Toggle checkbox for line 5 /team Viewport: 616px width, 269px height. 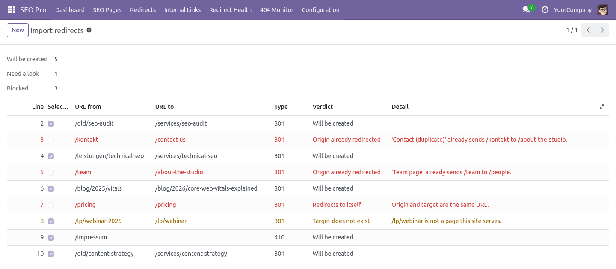[51, 172]
